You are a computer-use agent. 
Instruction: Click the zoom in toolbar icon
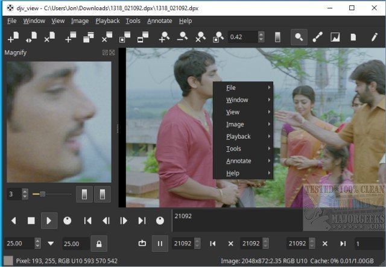[164, 37]
